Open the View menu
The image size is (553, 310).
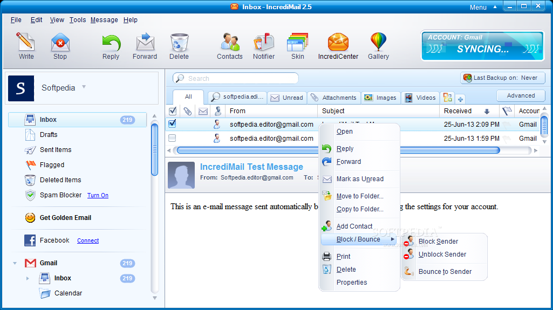point(57,20)
